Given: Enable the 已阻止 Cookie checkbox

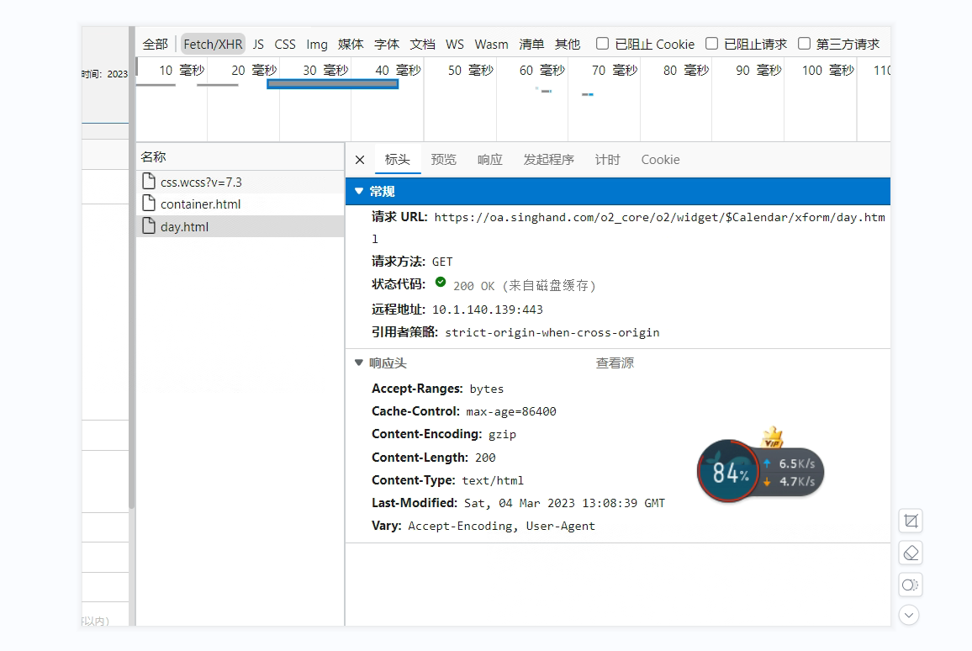Looking at the screenshot, I should [603, 44].
